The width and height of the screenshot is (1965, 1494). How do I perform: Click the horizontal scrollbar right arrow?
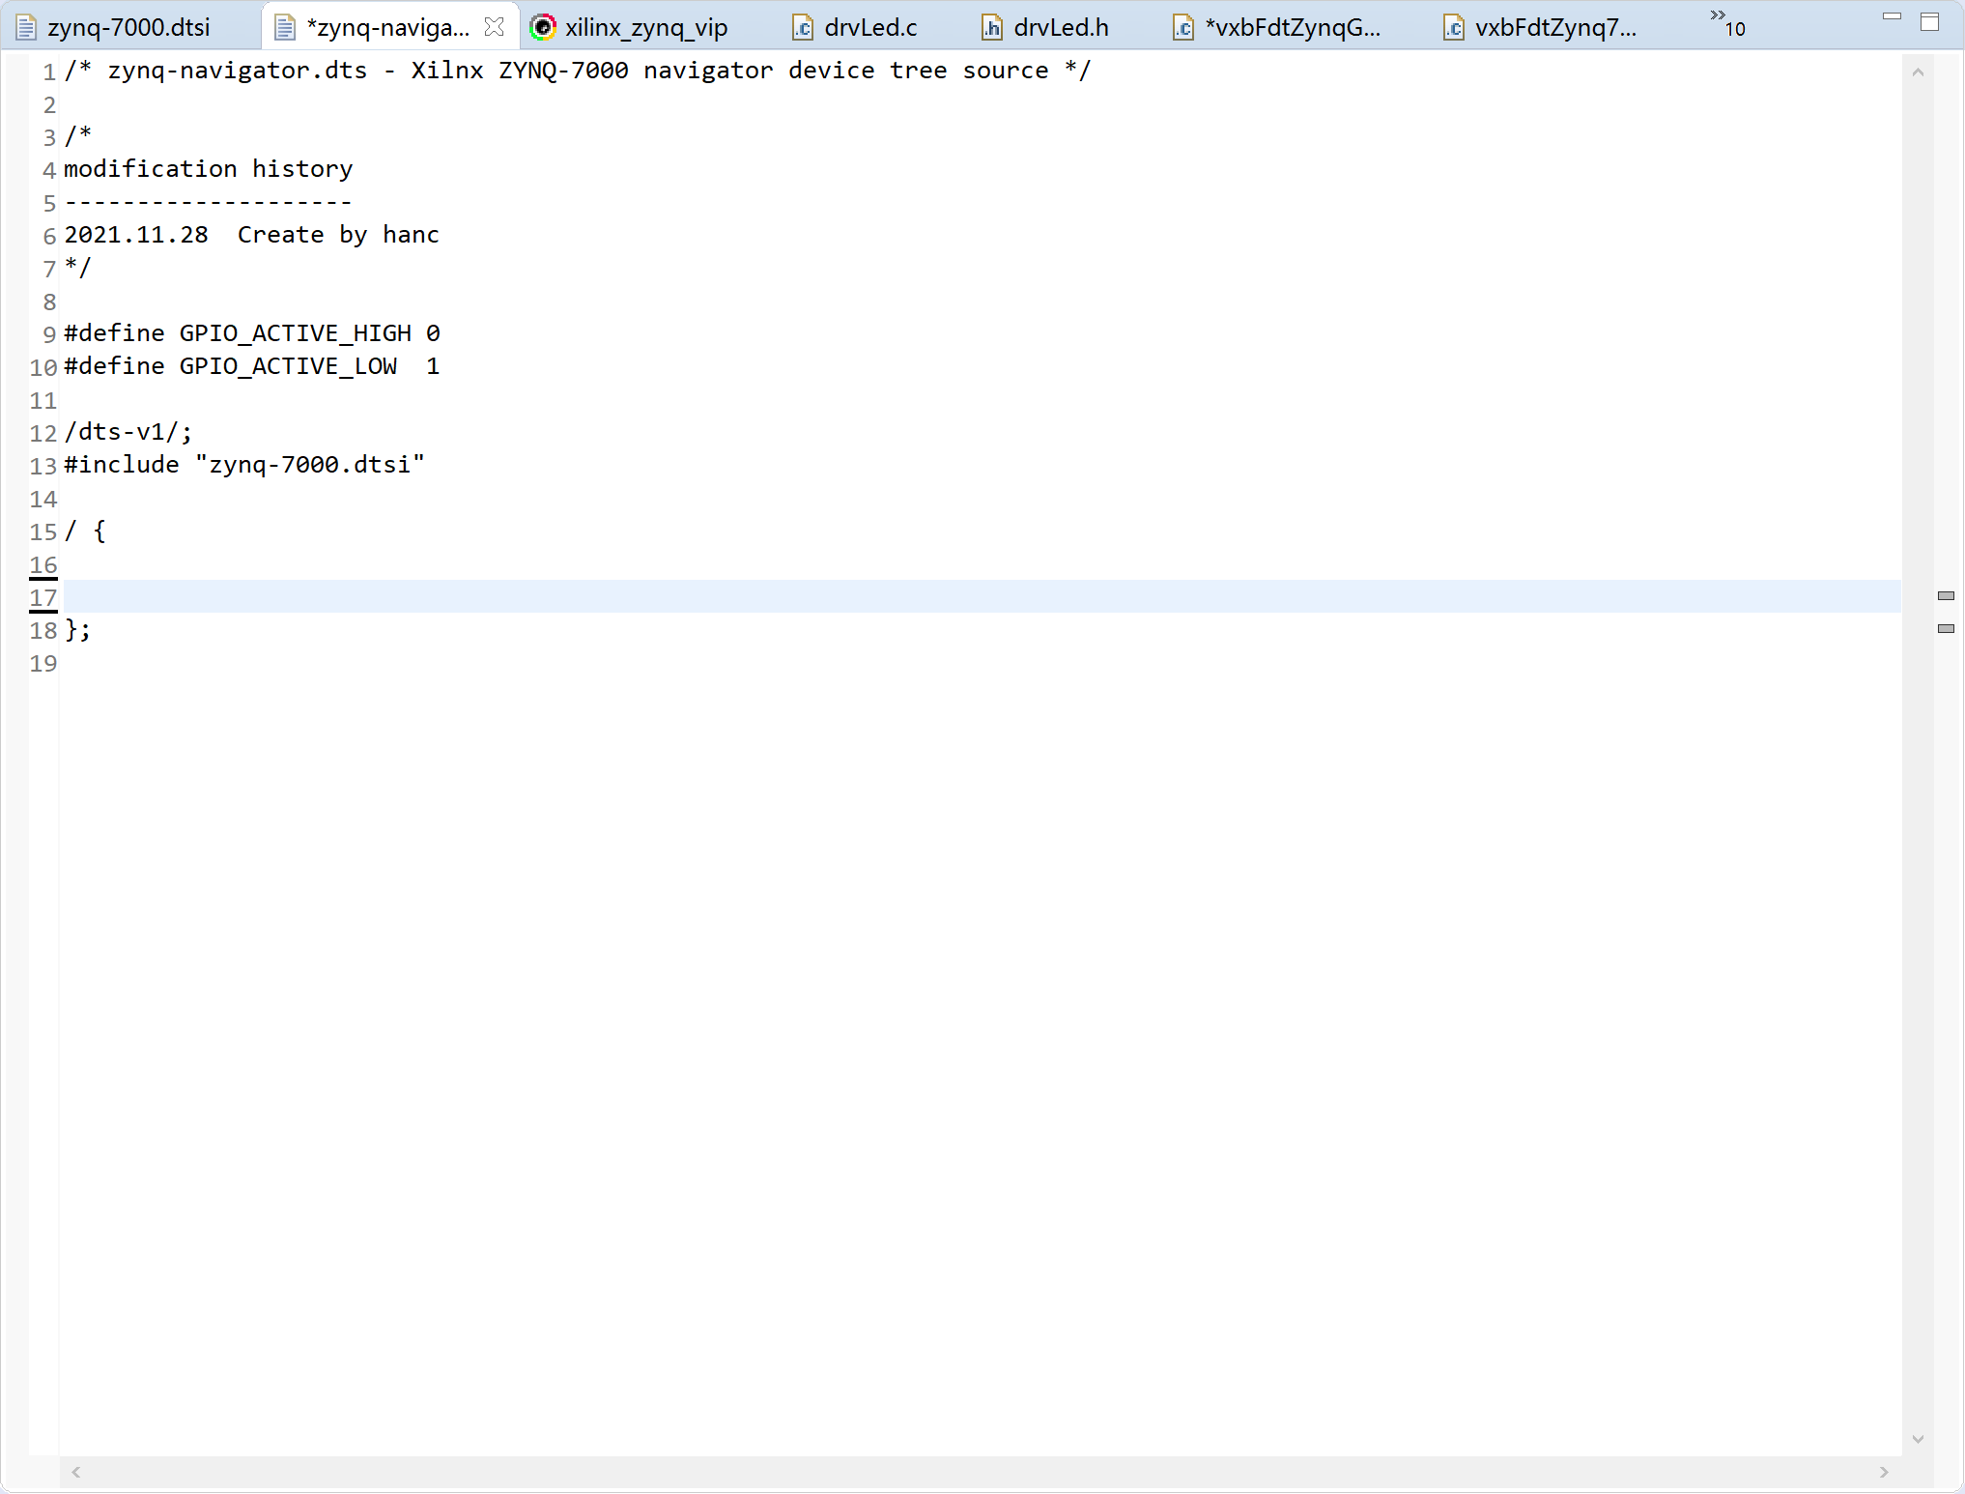(x=1884, y=1472)
